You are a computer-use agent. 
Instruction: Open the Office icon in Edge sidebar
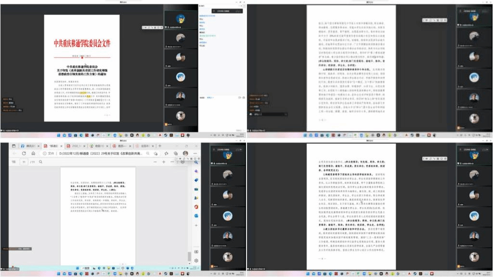pyautogui.click(x=196, y=206)
